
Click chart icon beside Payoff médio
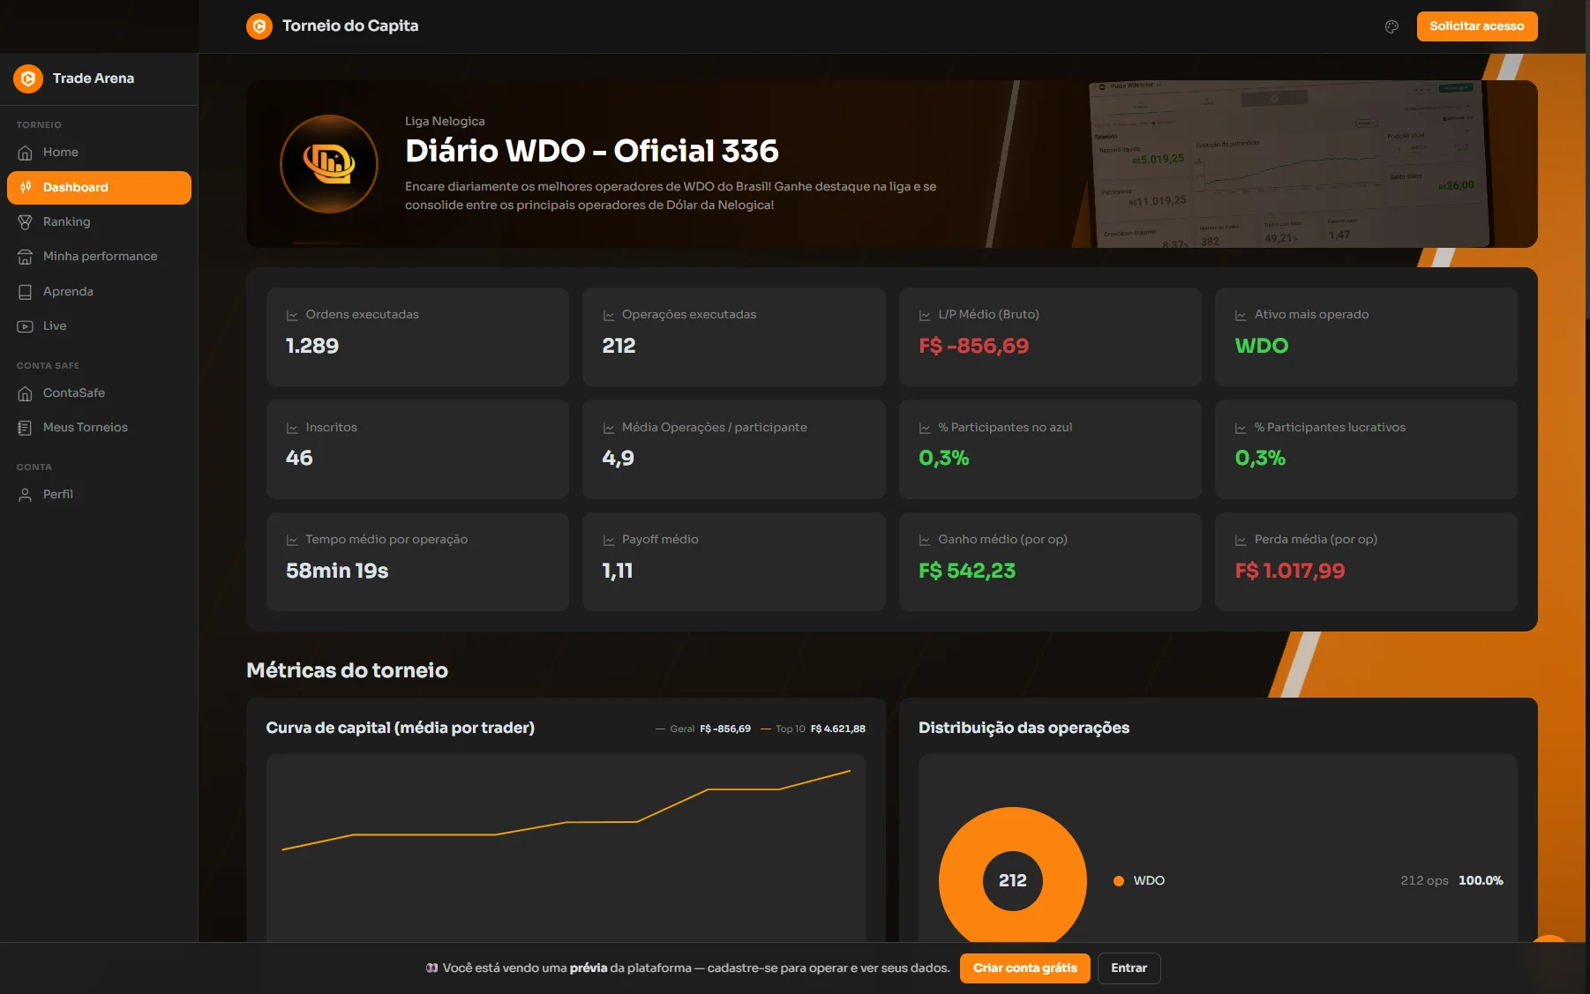click(x=609, y=540)
